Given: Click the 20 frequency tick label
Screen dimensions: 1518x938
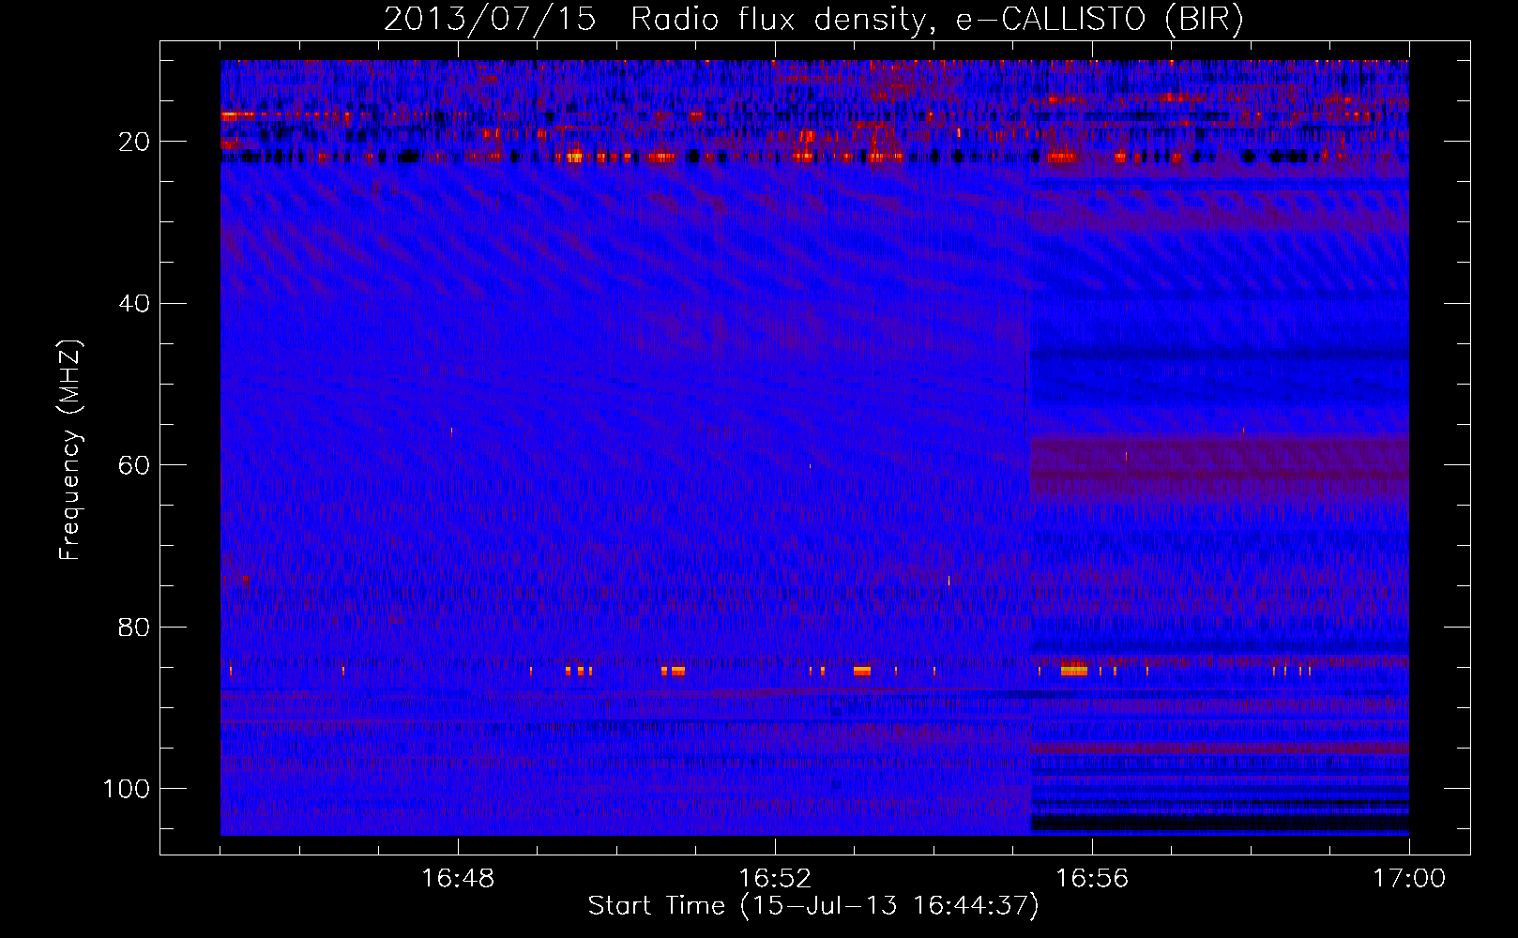Looking at the screenshot, I should (x=134, y=142).
